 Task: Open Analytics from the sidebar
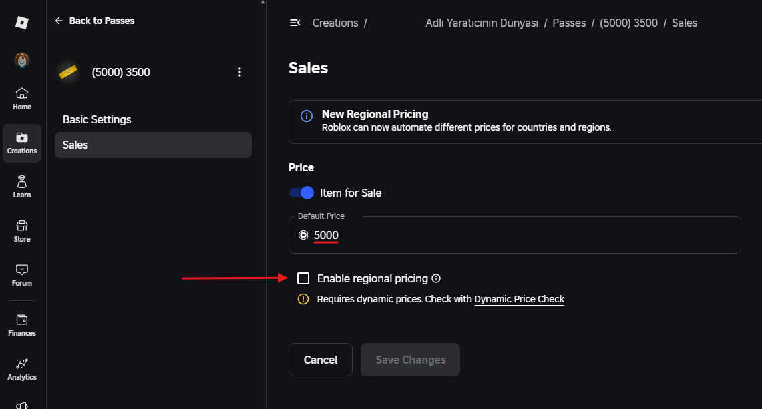[x=22, y=370]
